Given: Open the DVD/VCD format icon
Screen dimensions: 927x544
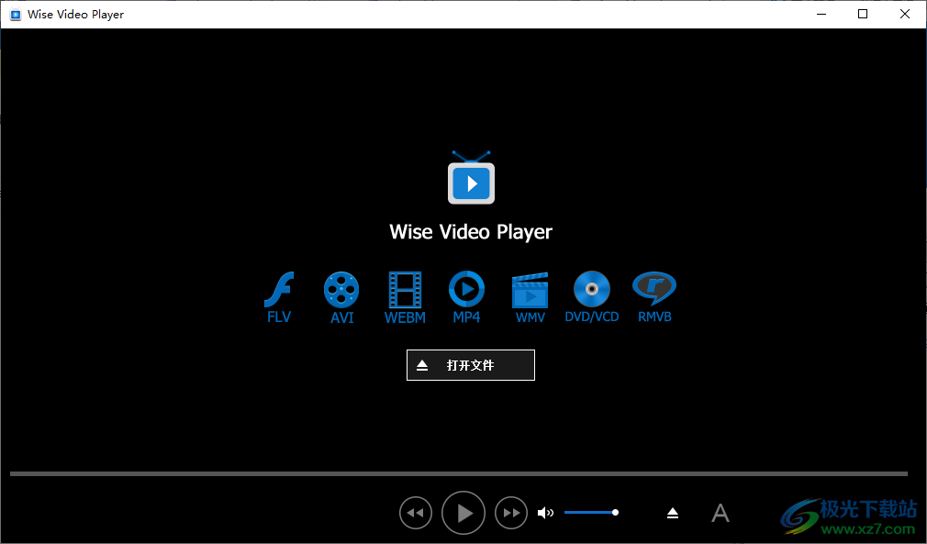Looking at the screenshot, I should 592,292.
